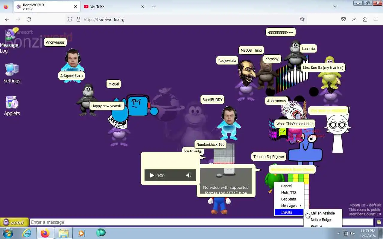
Task: Open the extensions puzzle icon
Action: pyautogui.click(x=365, y=19)
